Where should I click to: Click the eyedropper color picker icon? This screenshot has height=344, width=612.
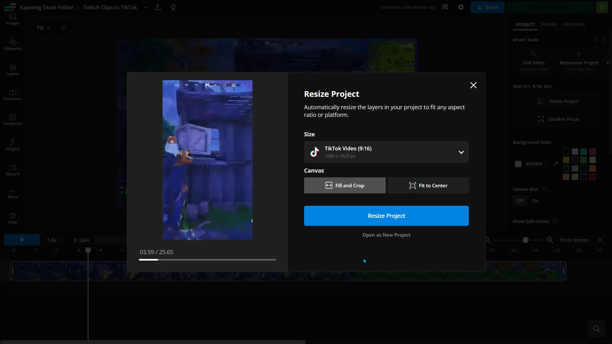tap(555, 164)
